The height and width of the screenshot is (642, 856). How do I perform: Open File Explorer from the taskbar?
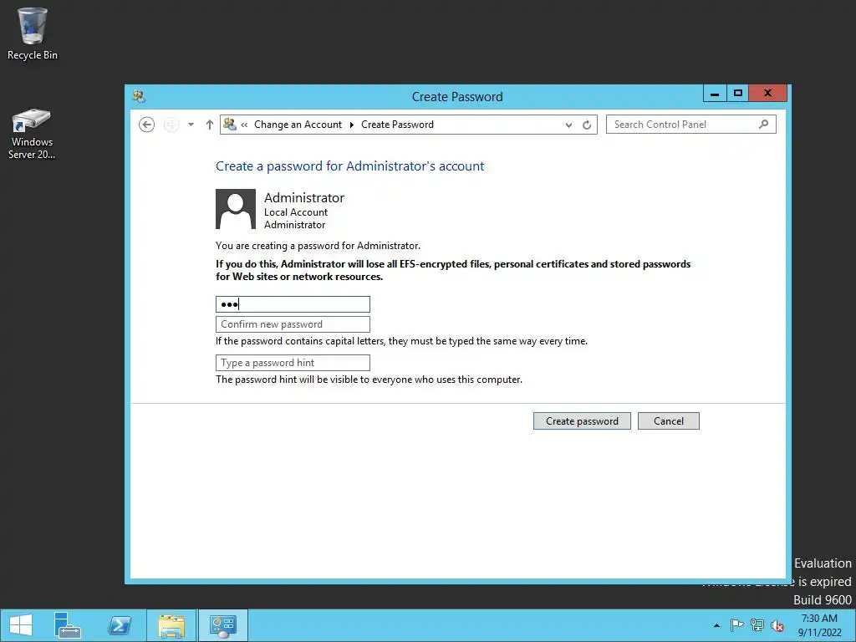[x=171, y=625]
